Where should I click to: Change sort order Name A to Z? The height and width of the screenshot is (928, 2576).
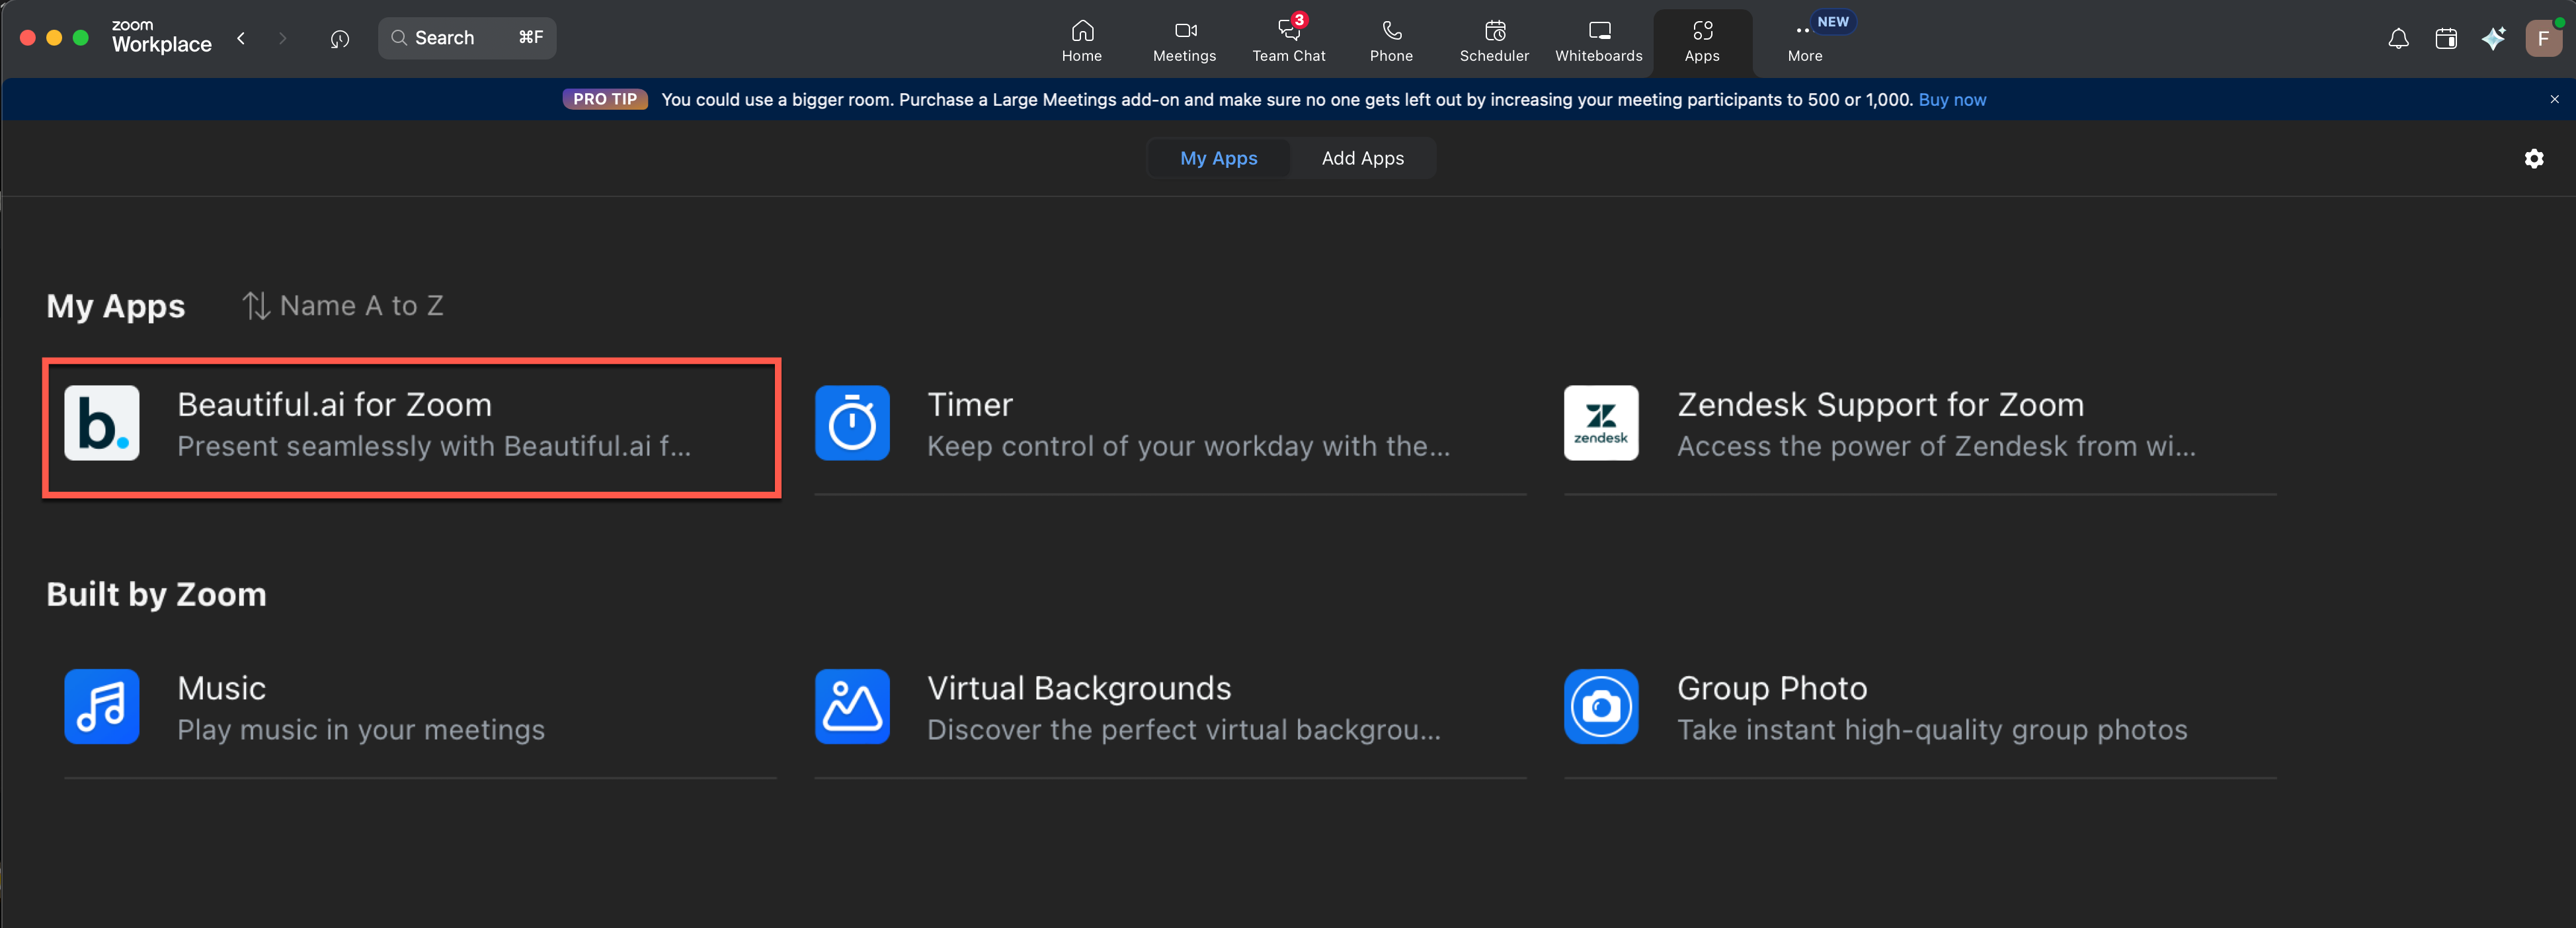tap(343, 306)
